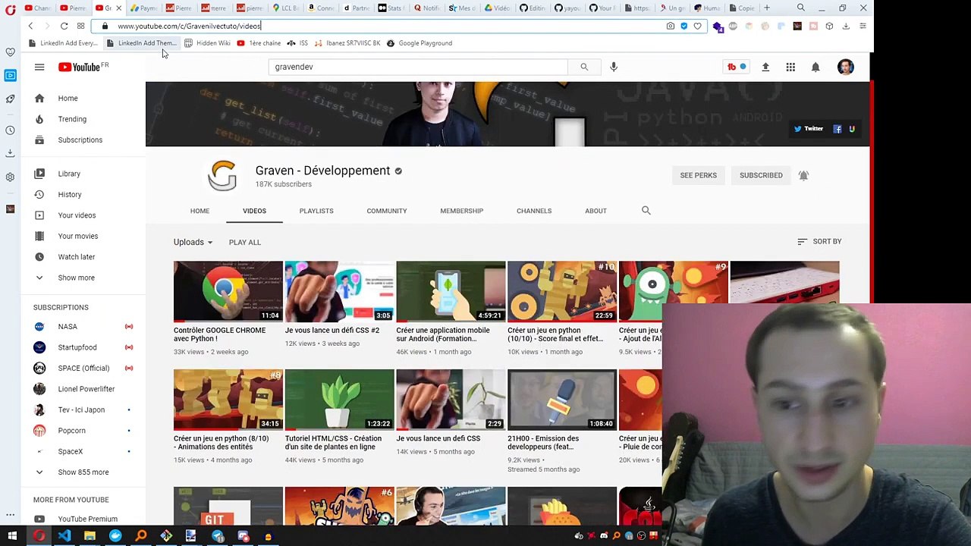Open the Contrôler GOOGLE CHROME video thumbnail
The image size is (971, 546).
pyautogui.click(x=228, y=291)
